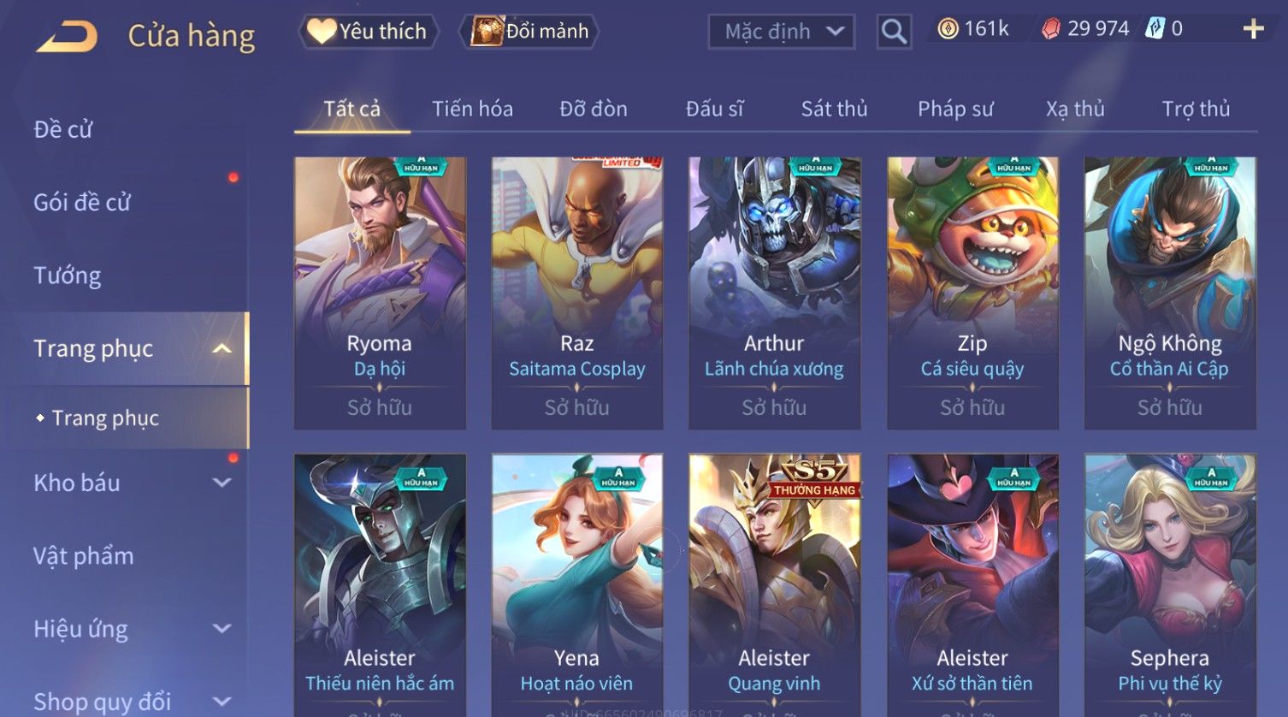
Task: Switch to the Sát thủ tab
Action: pos(834,109)
